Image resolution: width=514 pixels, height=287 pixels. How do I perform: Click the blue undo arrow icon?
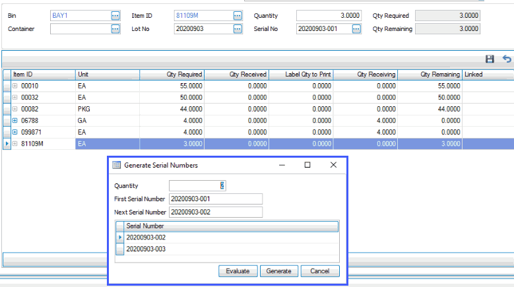pos(506,59)
